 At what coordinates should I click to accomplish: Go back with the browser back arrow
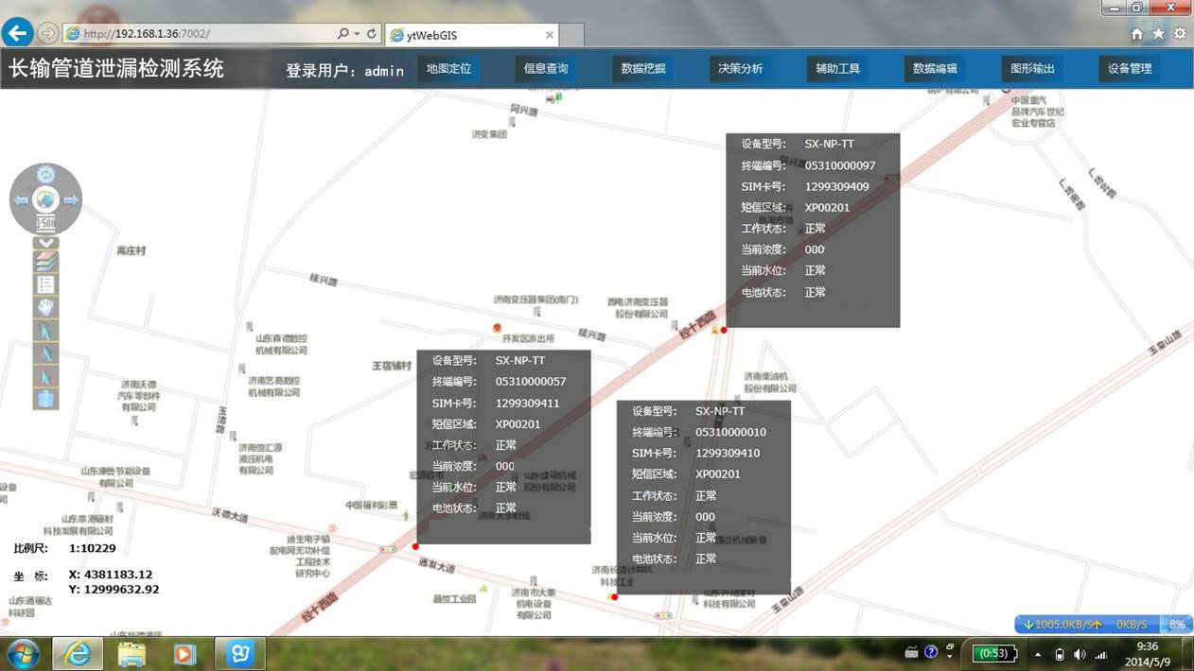[x=18, y=33]
